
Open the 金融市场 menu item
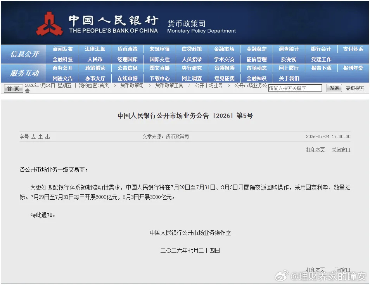coord(224,49)
